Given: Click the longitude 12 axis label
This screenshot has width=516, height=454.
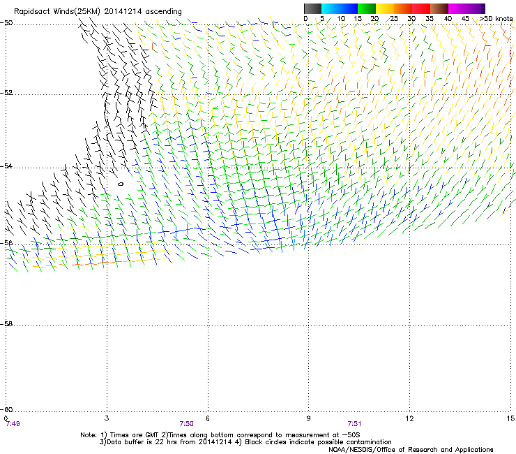Looking at the screenshot, I should click(409, 418).
